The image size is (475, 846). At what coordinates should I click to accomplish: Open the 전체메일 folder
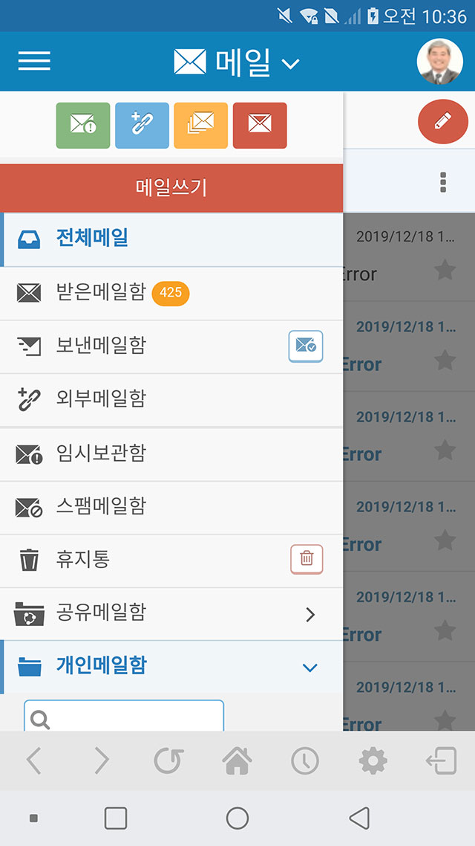[171, 239]
